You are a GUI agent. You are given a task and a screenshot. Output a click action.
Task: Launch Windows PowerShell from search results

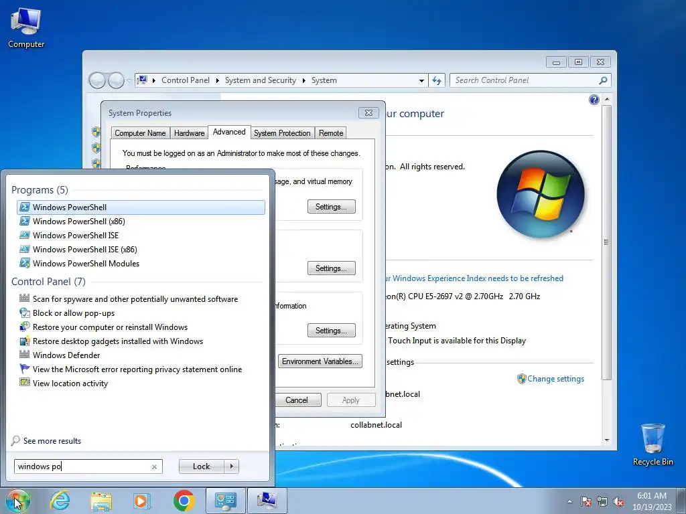point(141,207)
